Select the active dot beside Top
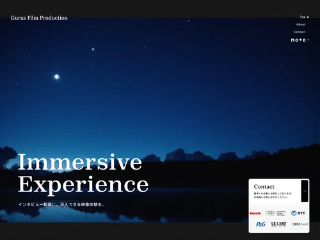 (x=308, y=17)
